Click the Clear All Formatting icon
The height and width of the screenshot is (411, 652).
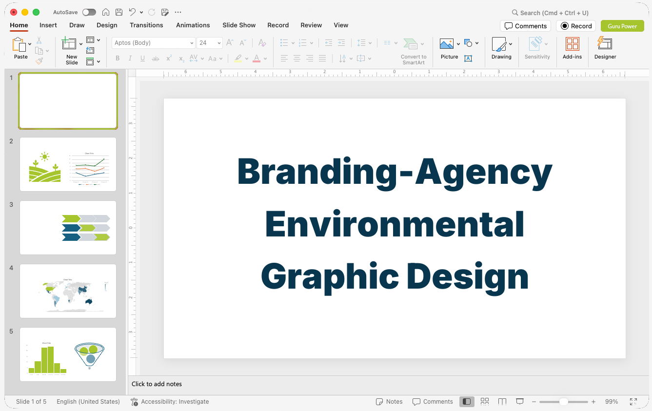[x=262, y=43]
